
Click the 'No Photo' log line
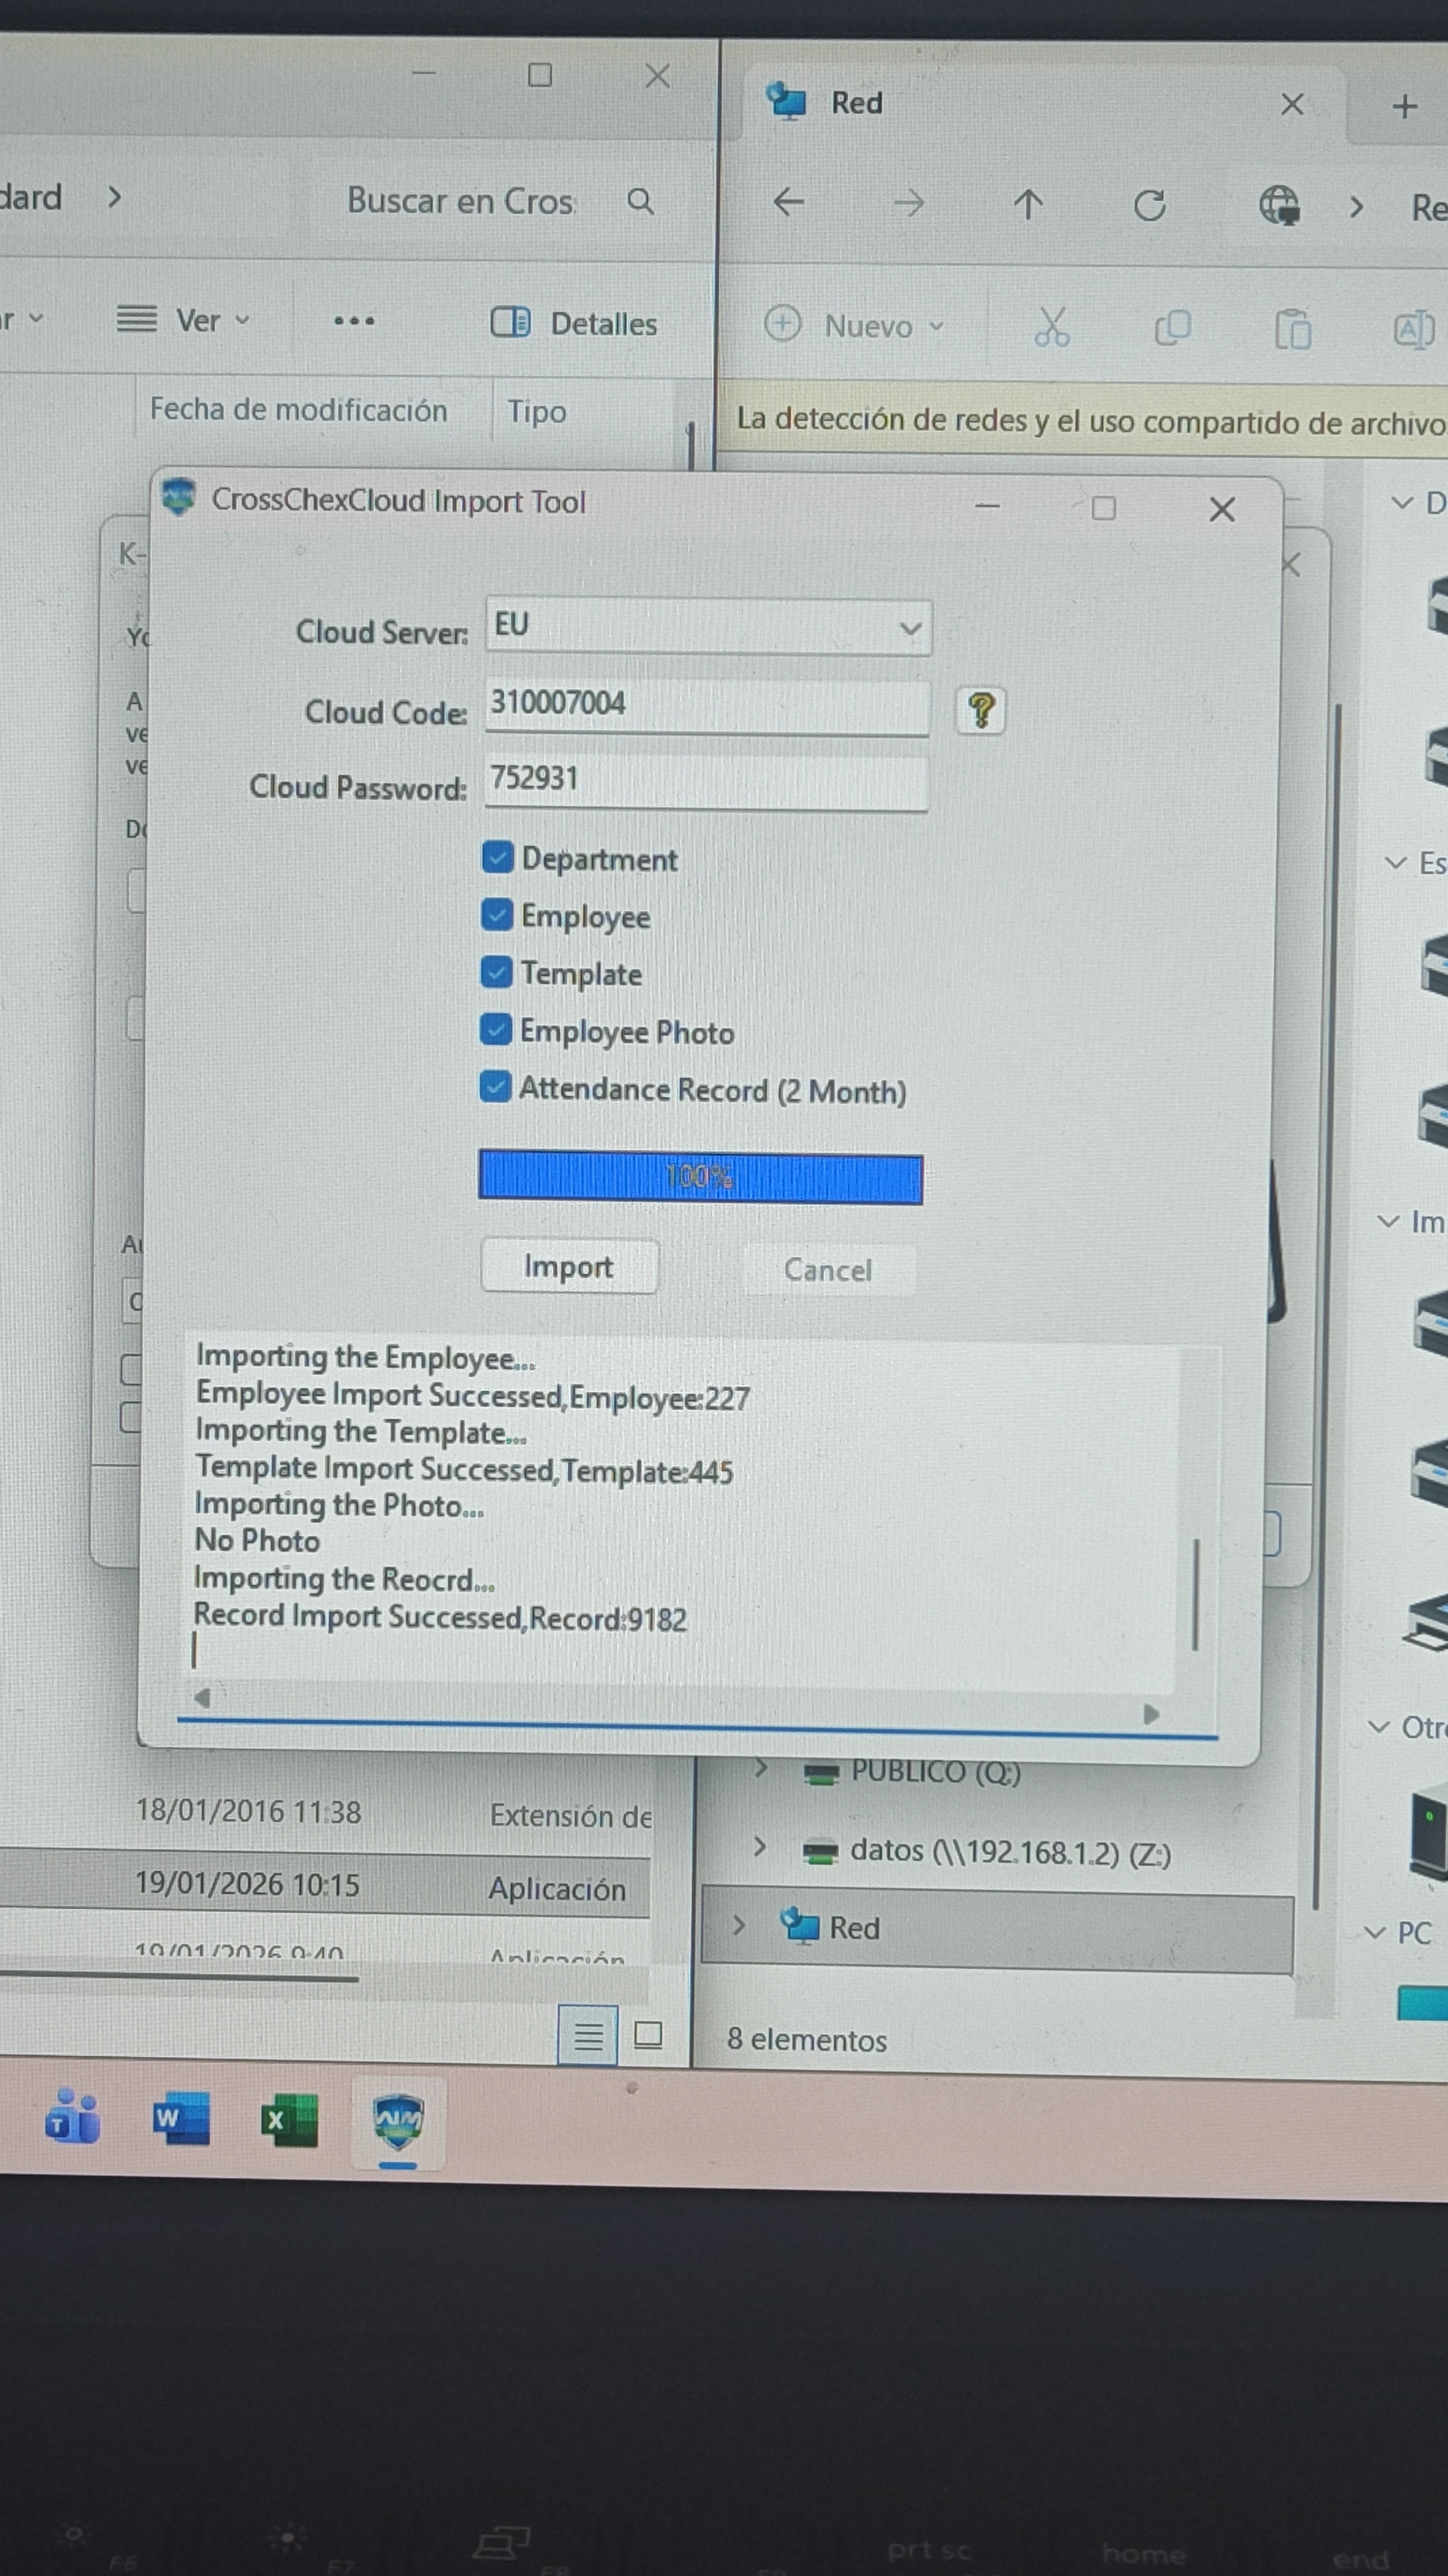point(257,1541)
